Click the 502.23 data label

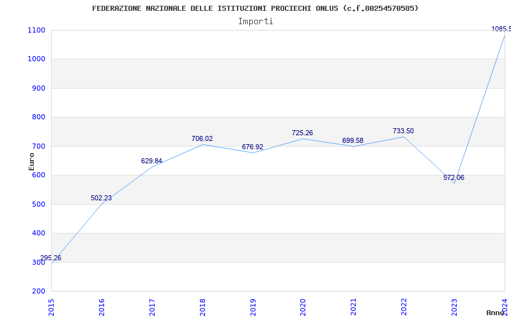point(101,198)
